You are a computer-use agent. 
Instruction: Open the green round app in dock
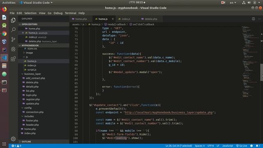pyautogui.click(x=4, y=74)
